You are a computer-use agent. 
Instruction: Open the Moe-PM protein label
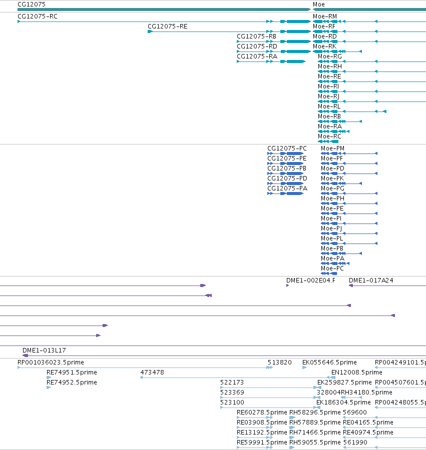point(333,148)
